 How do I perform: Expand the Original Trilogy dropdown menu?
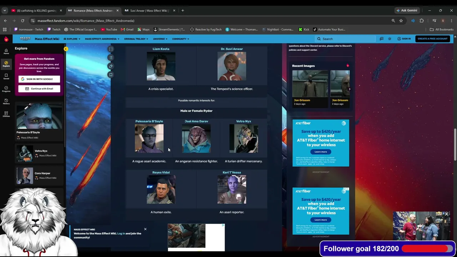coord(136,39)
